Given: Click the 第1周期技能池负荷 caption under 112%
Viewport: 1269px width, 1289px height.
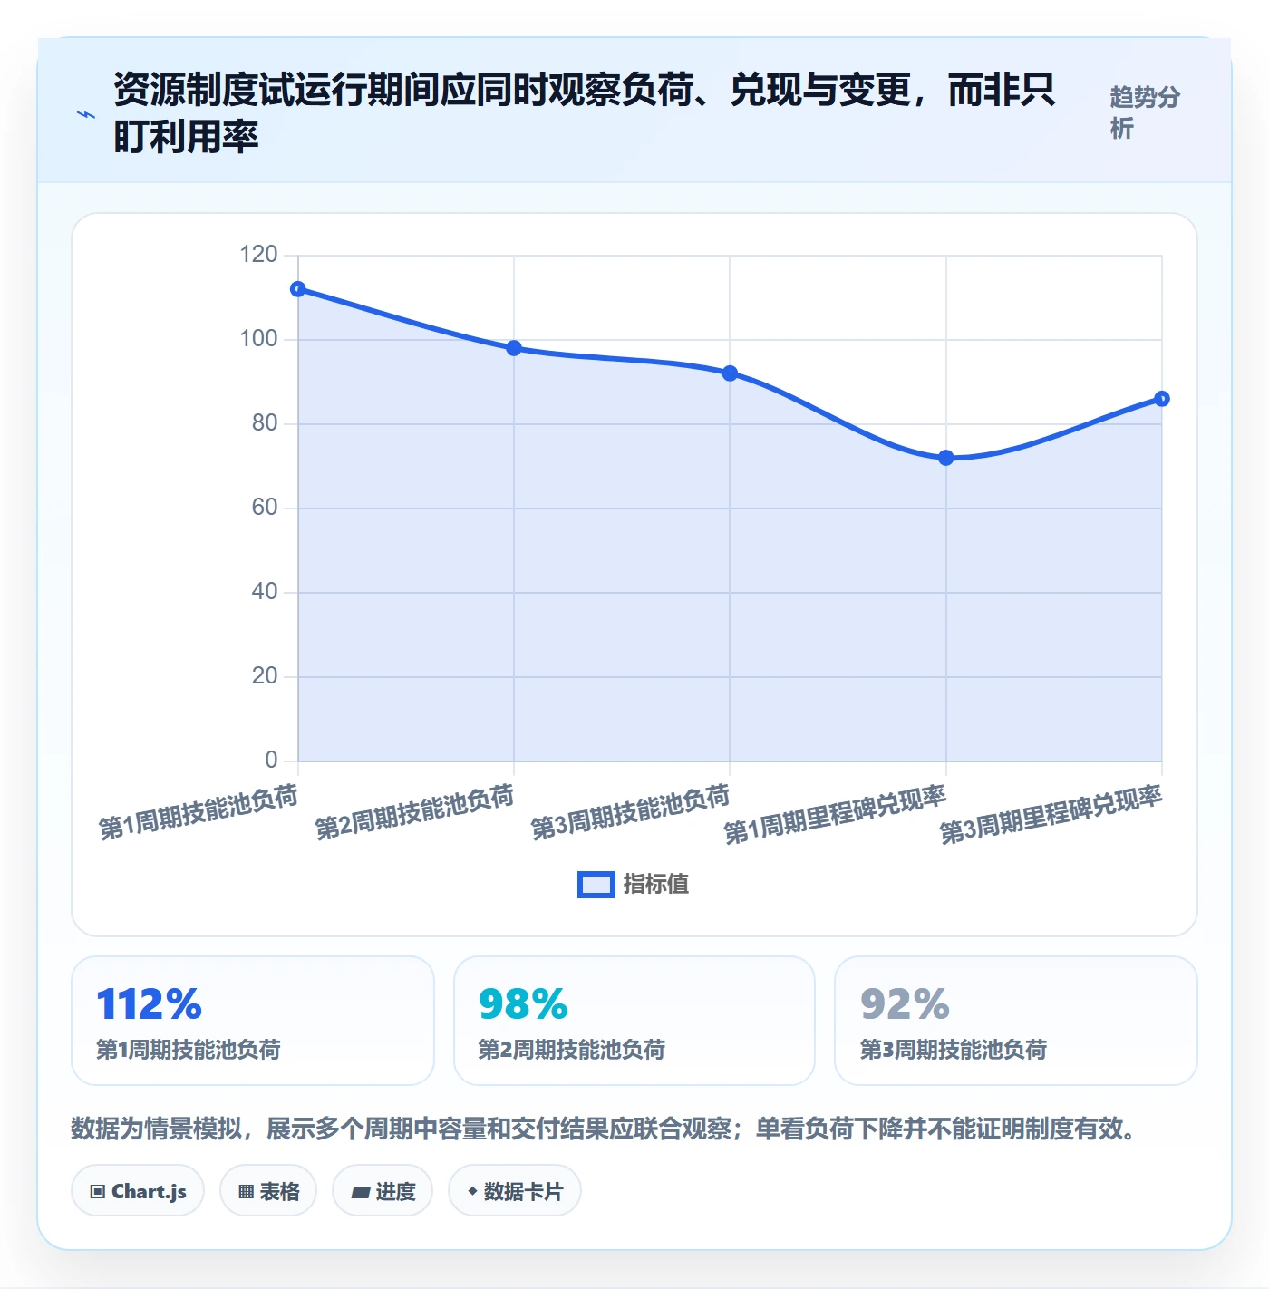Looking at the screenshot, I should 189,1050.
